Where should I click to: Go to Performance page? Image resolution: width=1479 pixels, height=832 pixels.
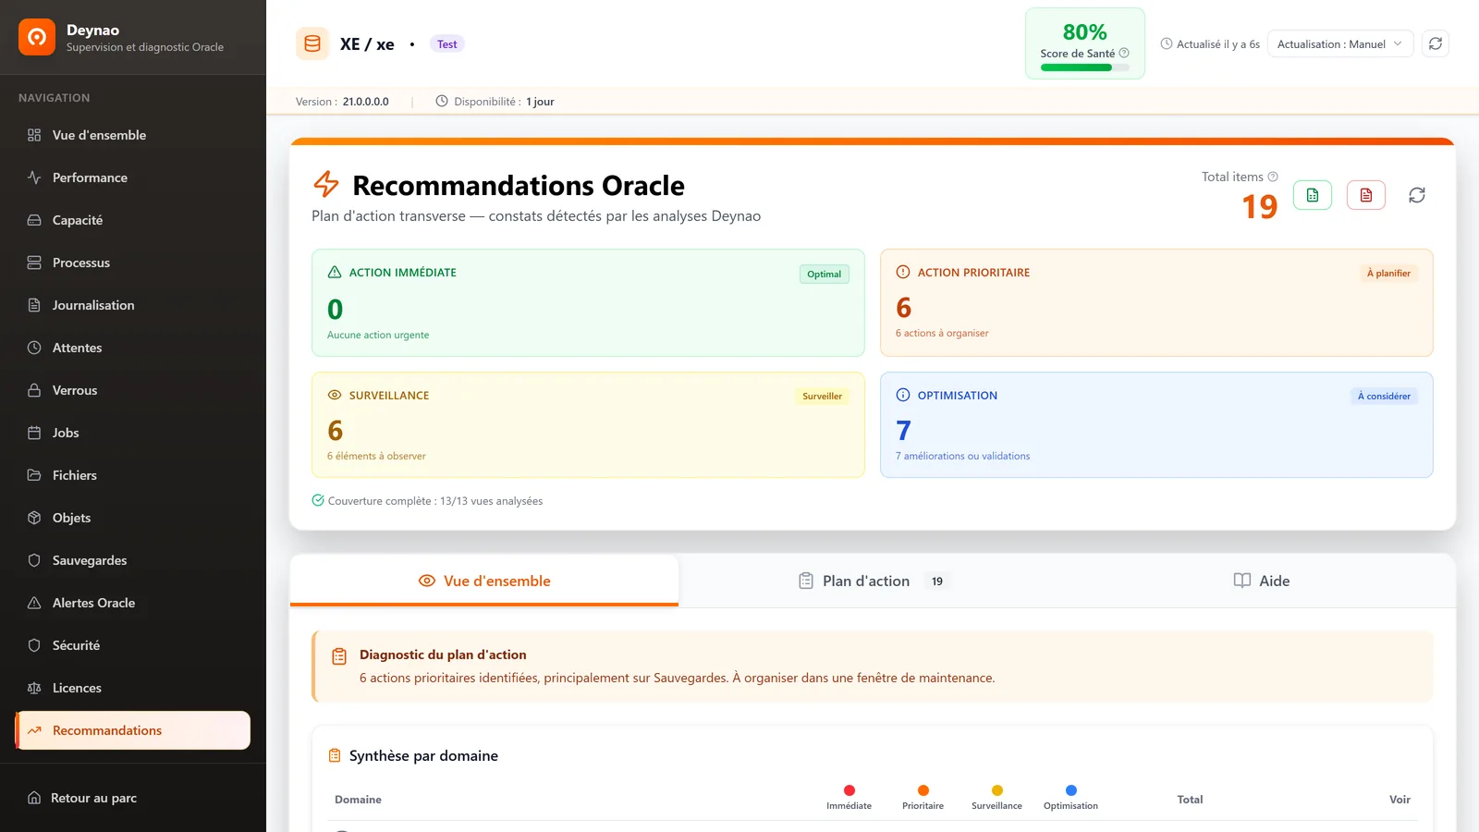click(x=133, y=177)
